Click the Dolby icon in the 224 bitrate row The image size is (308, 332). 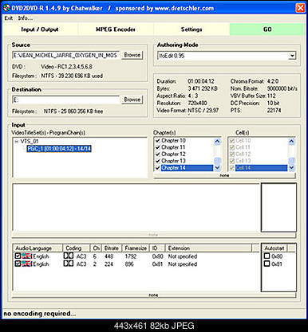(69, 264)
